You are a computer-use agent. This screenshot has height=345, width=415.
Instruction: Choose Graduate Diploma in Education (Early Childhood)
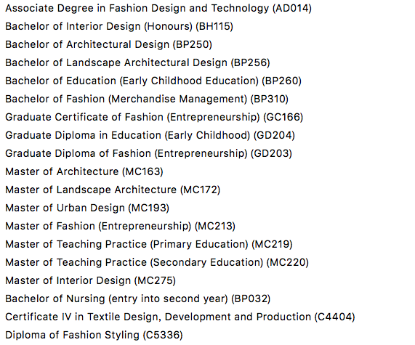pos(150,136)
